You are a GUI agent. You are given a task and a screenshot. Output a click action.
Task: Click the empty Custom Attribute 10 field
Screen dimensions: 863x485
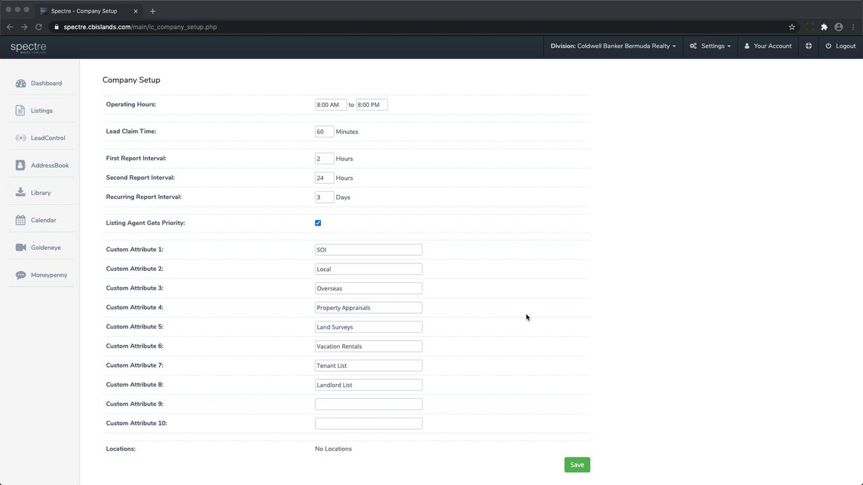click(x=369, y=424)
